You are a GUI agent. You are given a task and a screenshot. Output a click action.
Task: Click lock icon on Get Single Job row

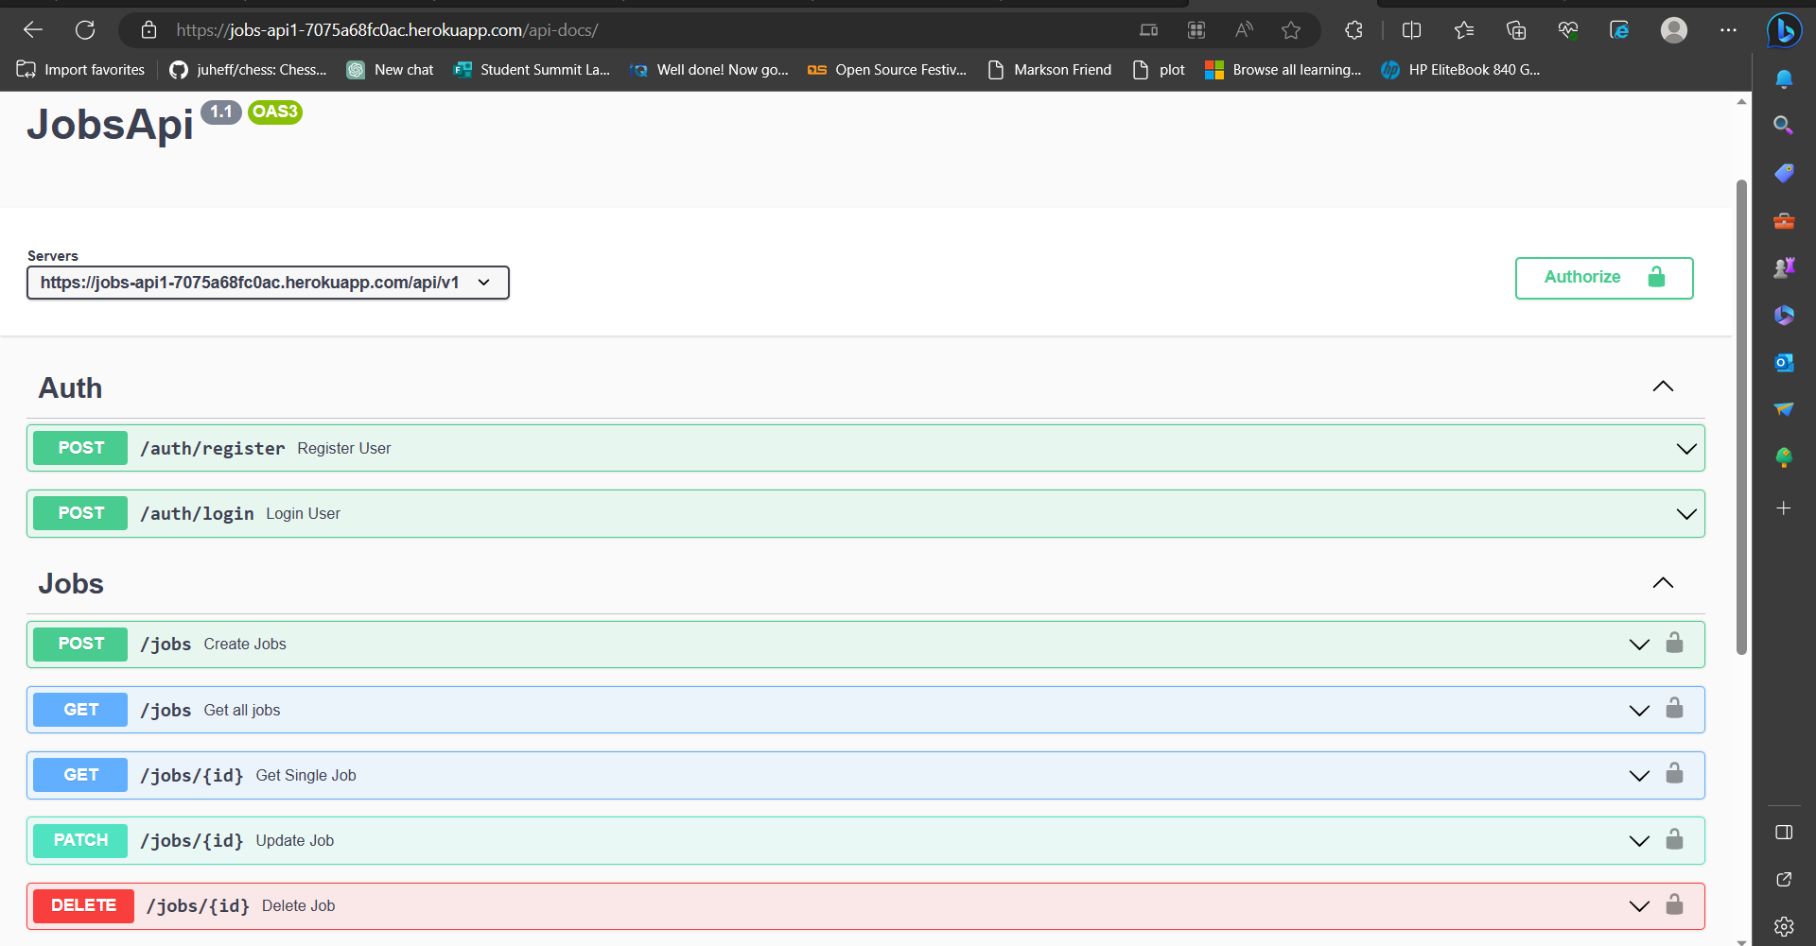tap(1674, 773)
